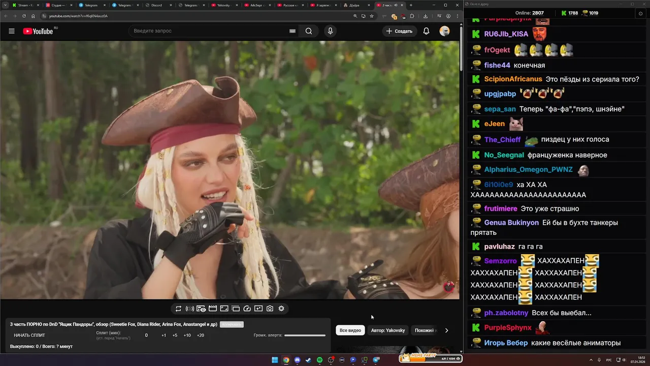Click НАЧАТЬ СПЛИТ button
650x366 pixels.
29,335
